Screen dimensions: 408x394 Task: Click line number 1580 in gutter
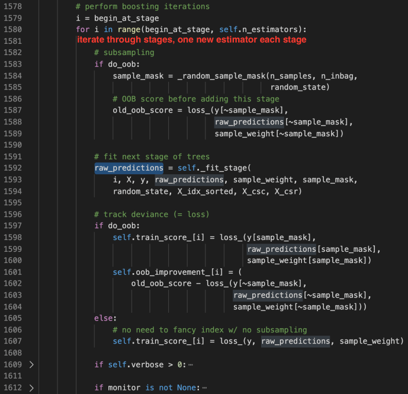tap(13, 30)
